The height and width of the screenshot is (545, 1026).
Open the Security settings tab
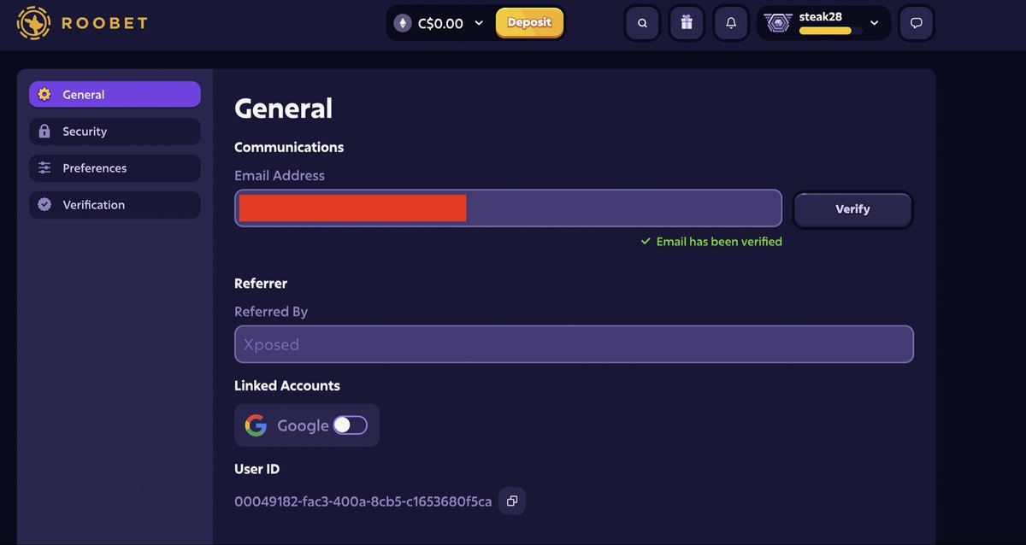115,132
